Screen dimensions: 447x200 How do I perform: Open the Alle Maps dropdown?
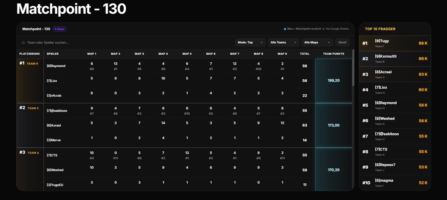click(x=317, y=42)
